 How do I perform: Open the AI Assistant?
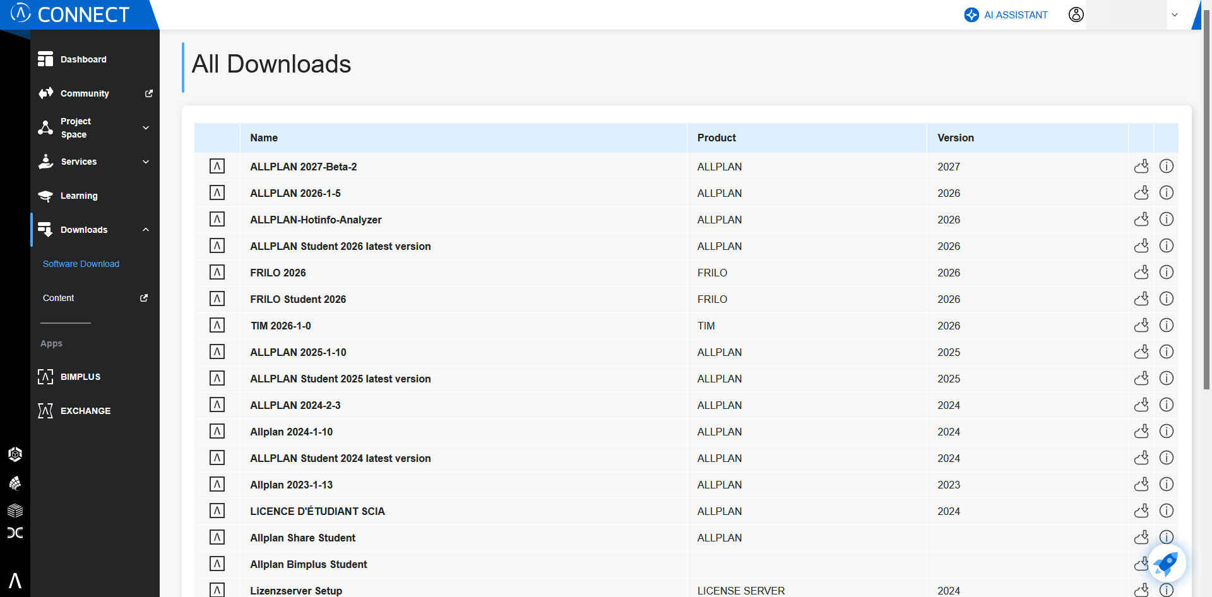tap(1006, 15)
